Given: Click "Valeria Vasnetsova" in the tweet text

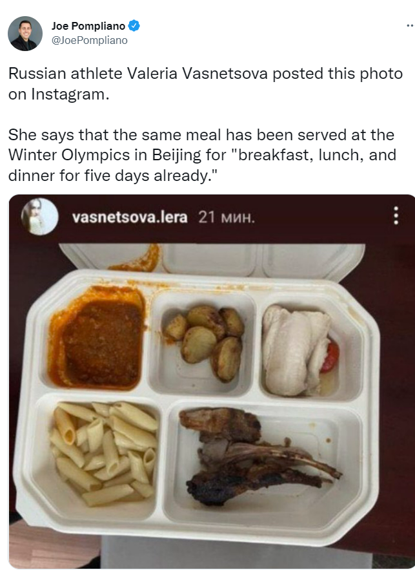Looking at the screenshot, I should click(197, 74).
